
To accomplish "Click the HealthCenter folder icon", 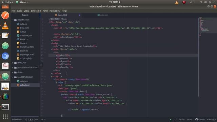I will pyautogui.click(x=15, y=20).
